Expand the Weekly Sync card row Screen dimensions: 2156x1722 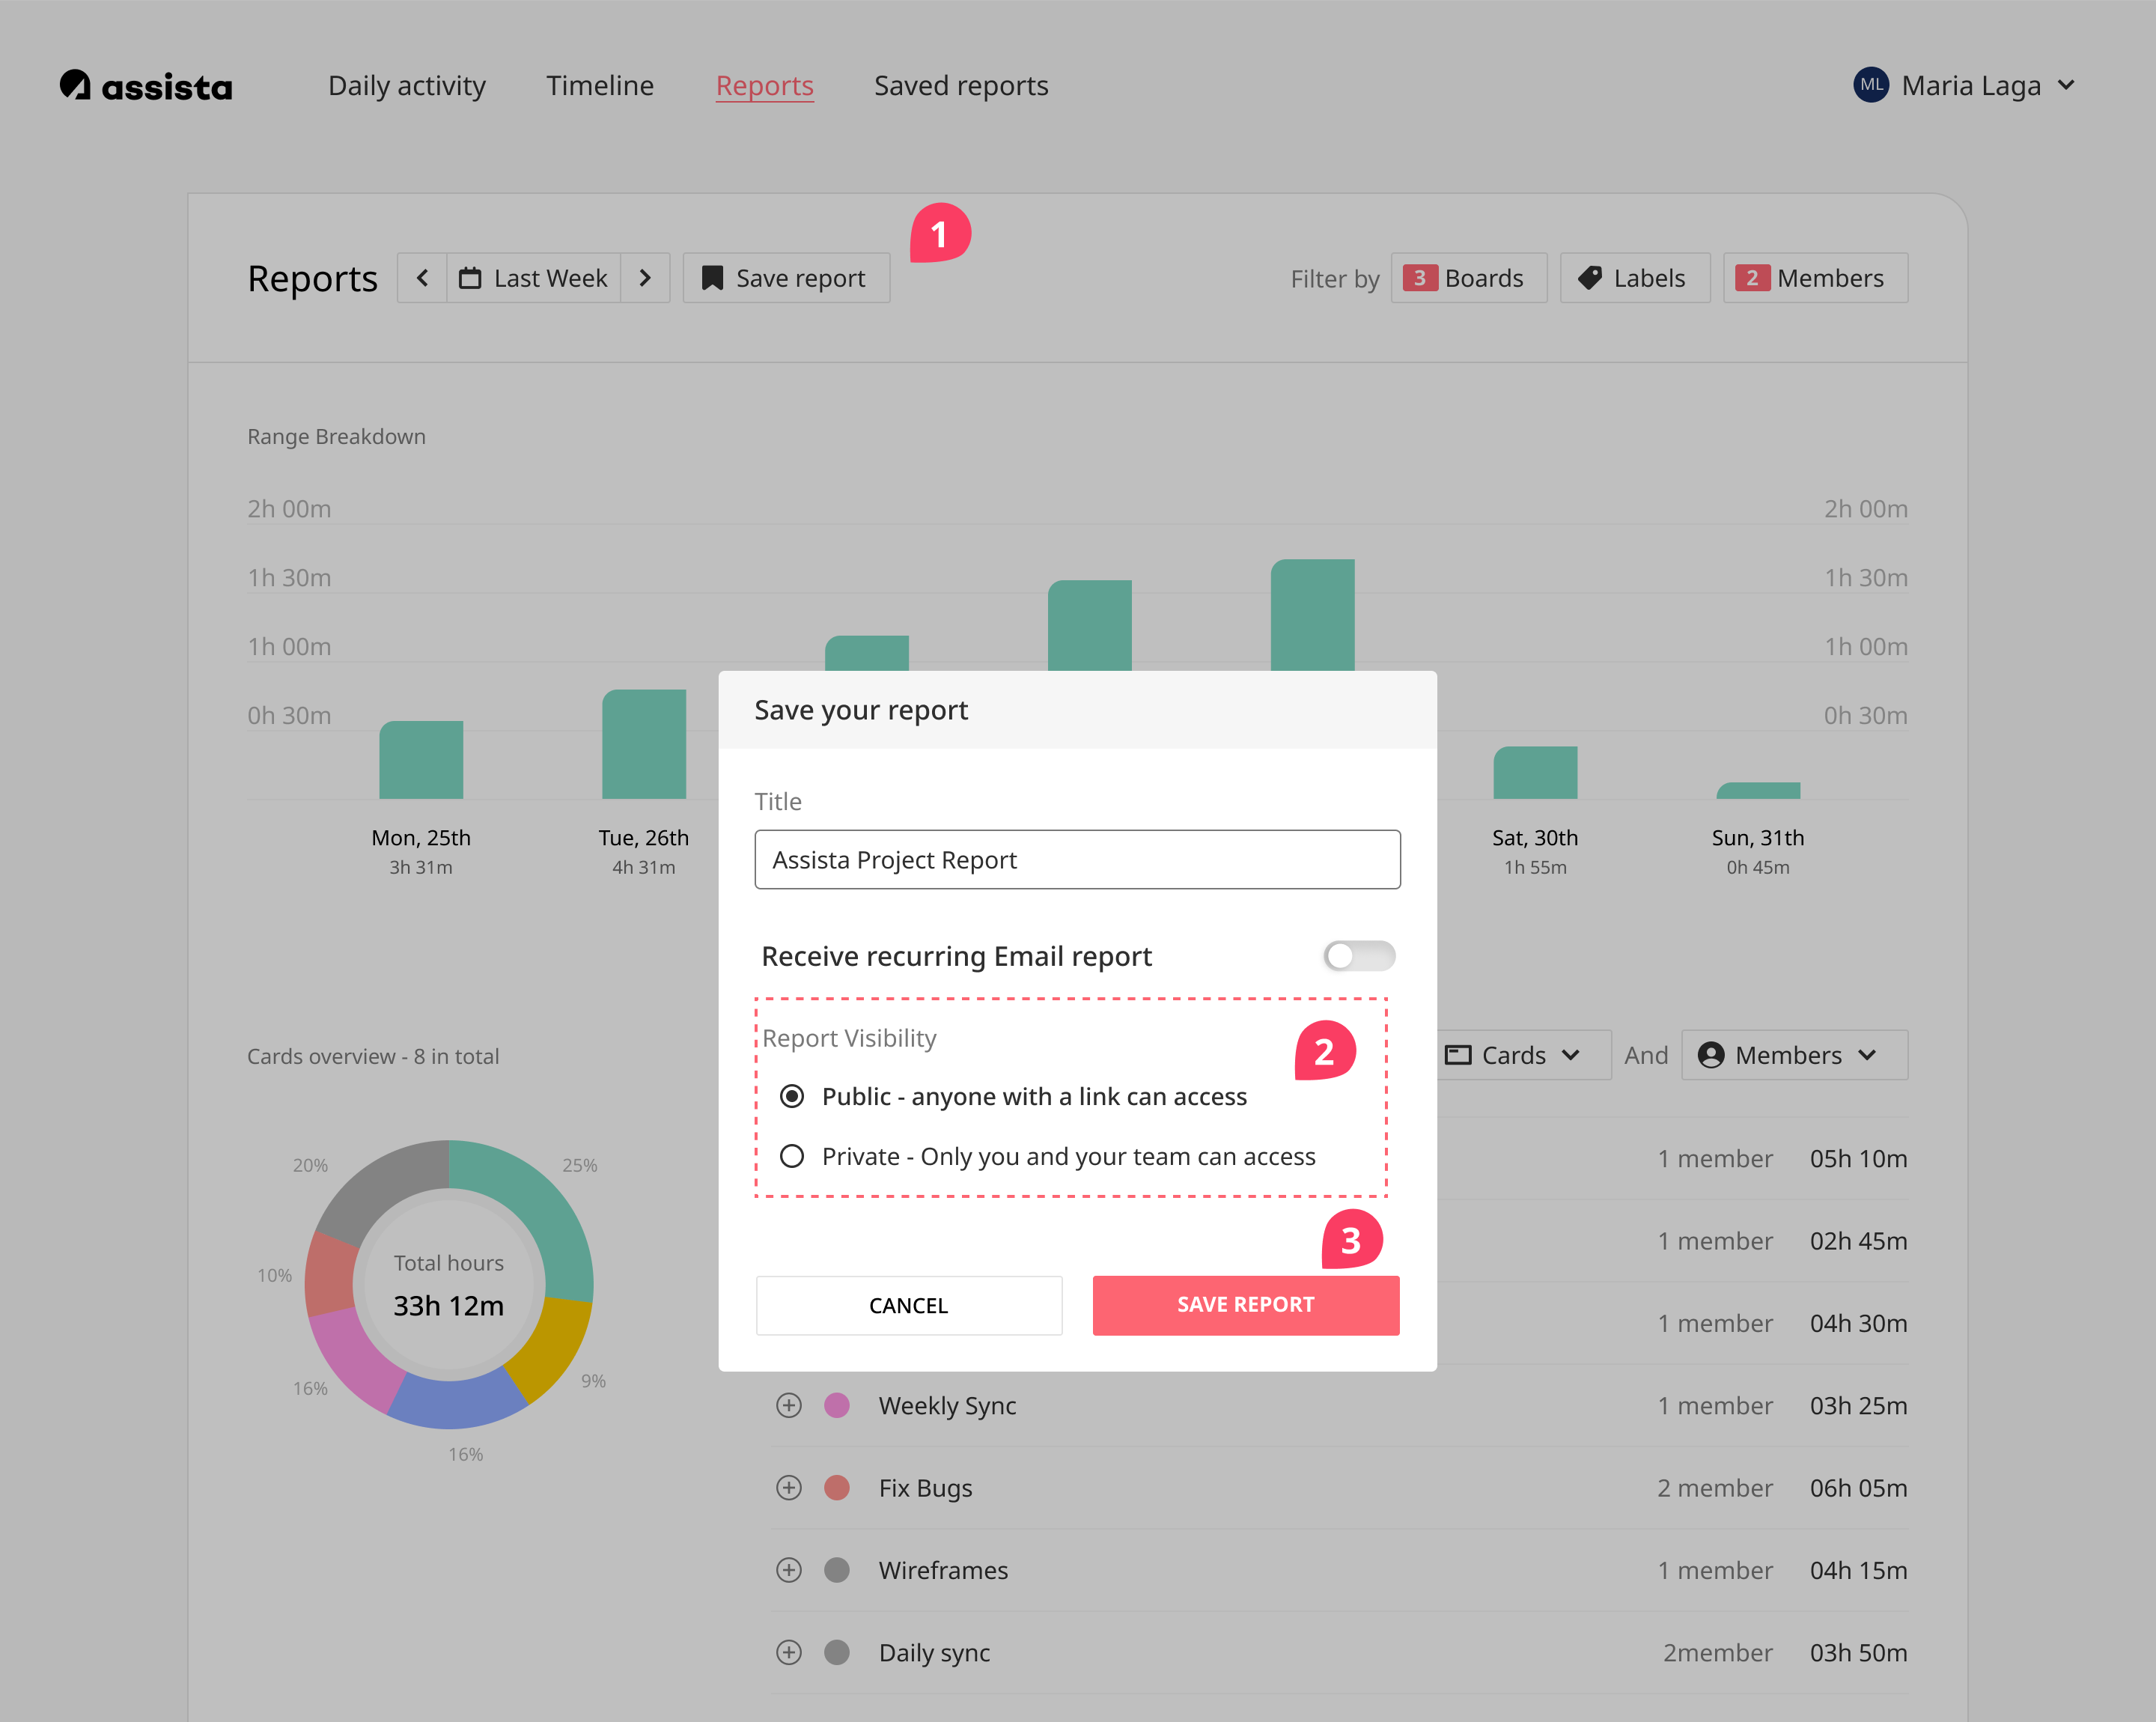pyautogui.click(x=789, y=1405)
